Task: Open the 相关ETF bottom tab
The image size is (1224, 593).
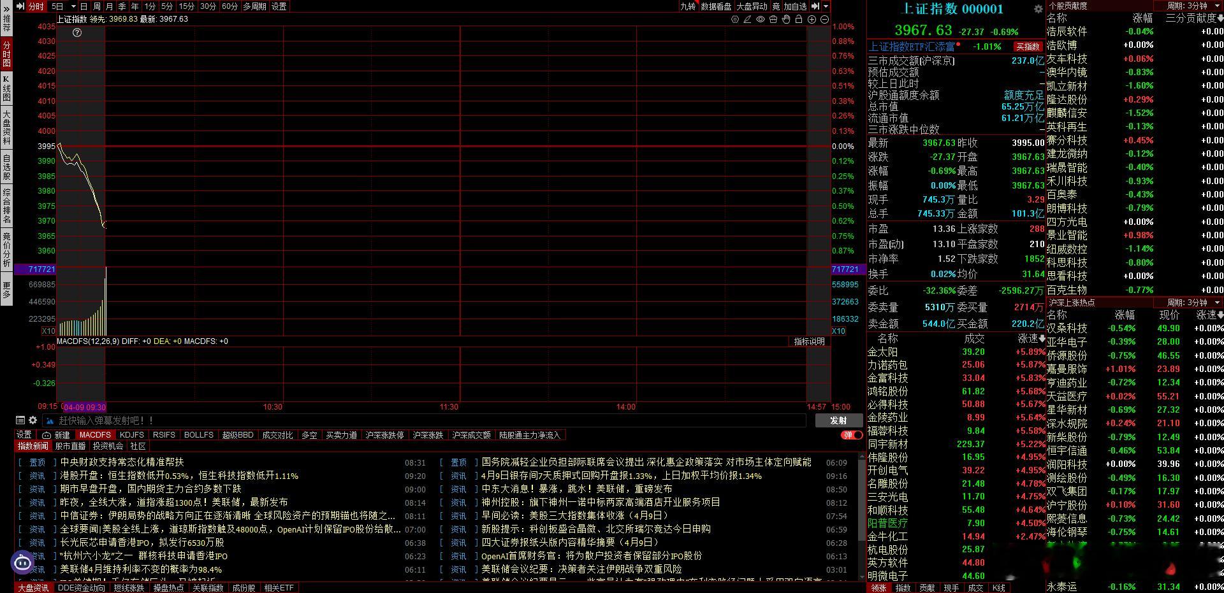Action: 279,588
